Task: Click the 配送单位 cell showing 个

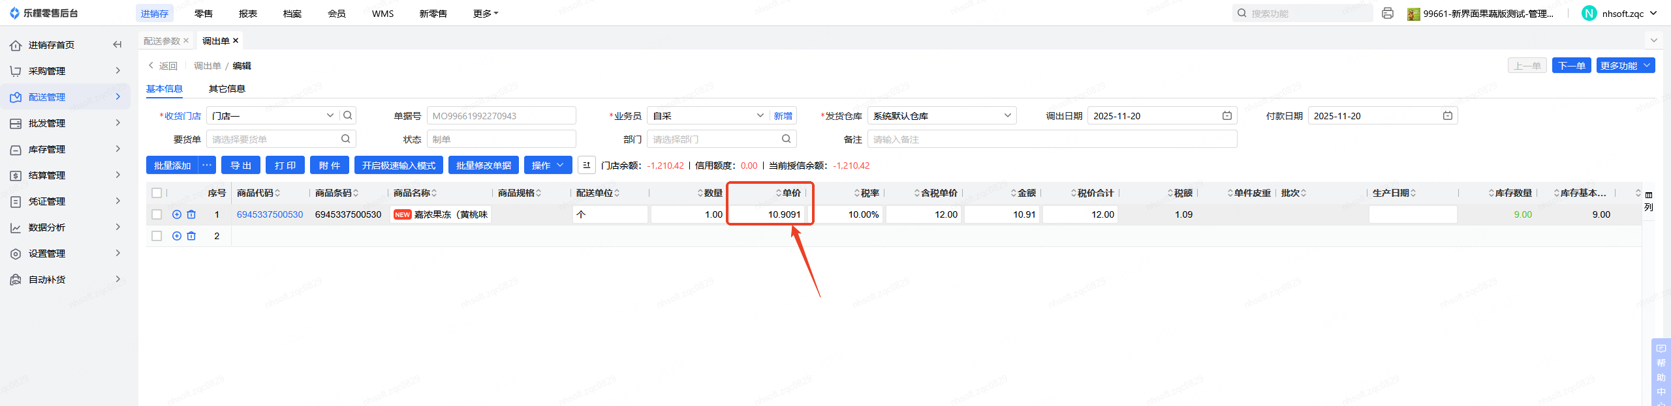Action: [x=610, y=214]
